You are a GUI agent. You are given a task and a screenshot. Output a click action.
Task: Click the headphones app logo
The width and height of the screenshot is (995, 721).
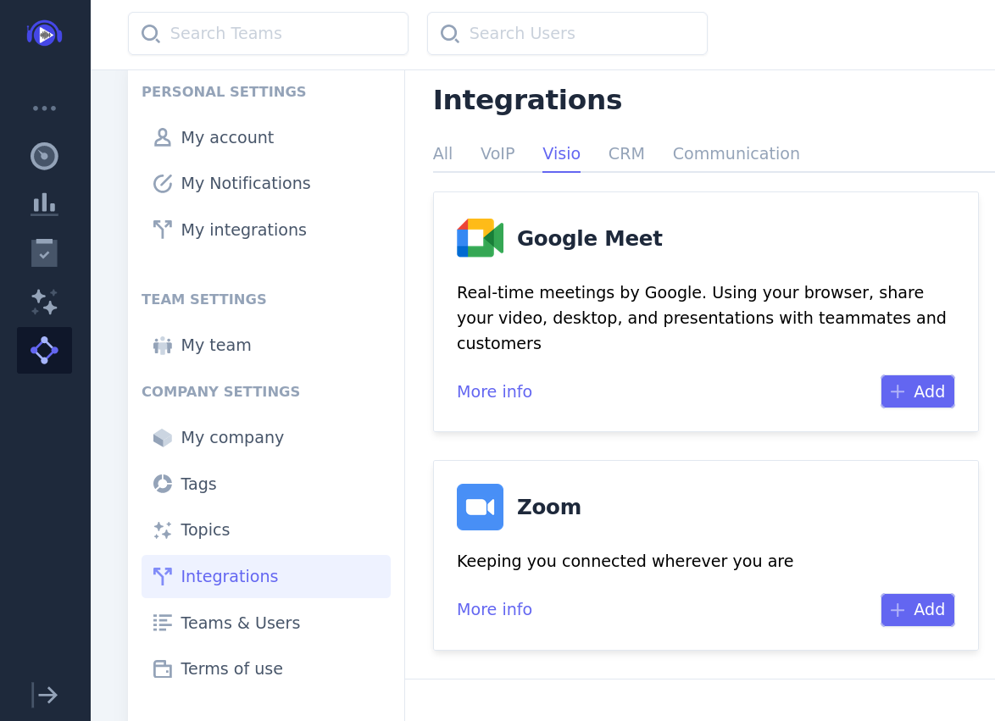click(x=44, y=34)
